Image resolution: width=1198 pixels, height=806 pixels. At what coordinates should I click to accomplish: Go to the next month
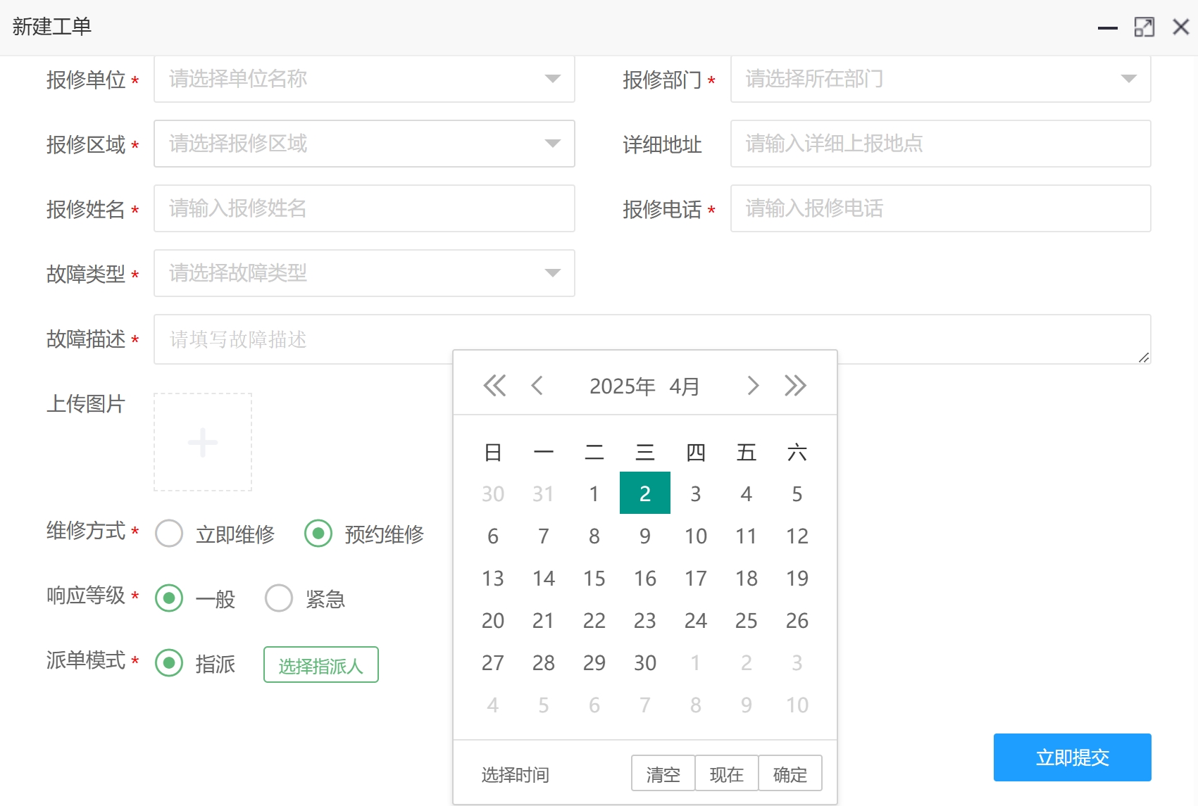752,385
